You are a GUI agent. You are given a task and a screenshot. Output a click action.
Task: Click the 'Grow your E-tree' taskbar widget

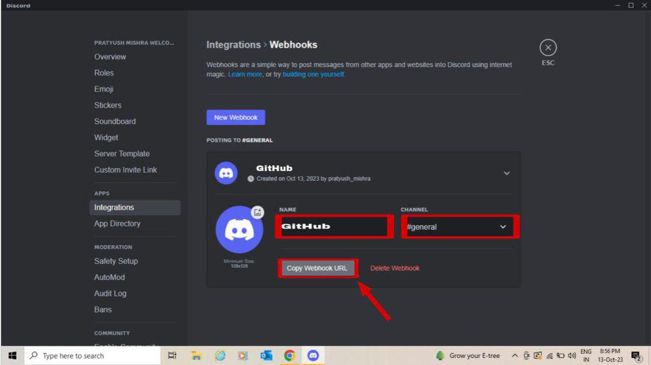pos(468,355)
